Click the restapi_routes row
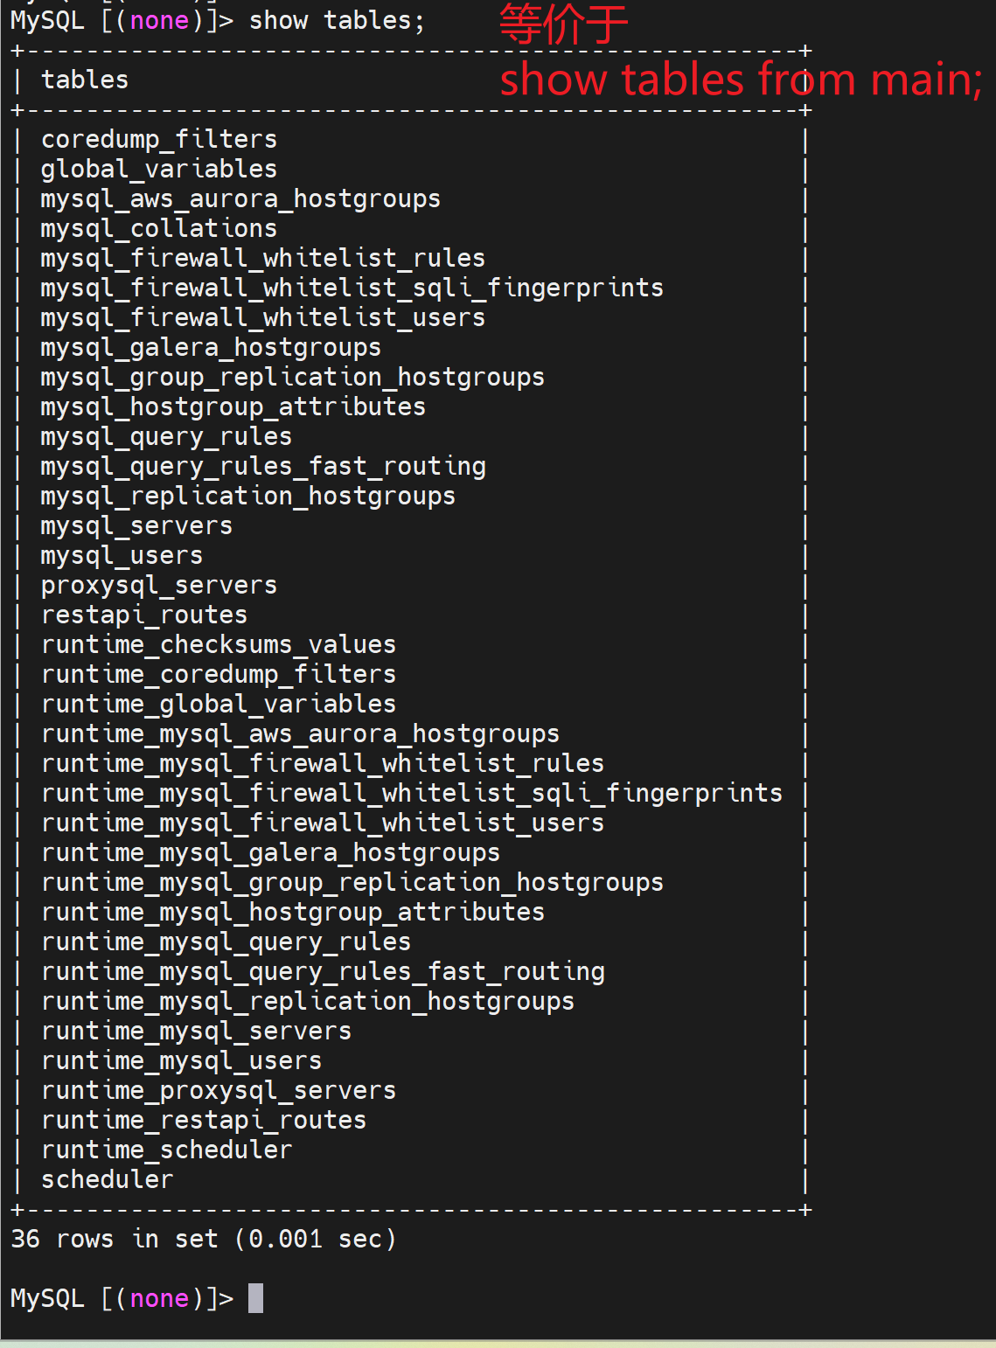Viewport: 996px width, 1348px height. click(x=144, y=615)
